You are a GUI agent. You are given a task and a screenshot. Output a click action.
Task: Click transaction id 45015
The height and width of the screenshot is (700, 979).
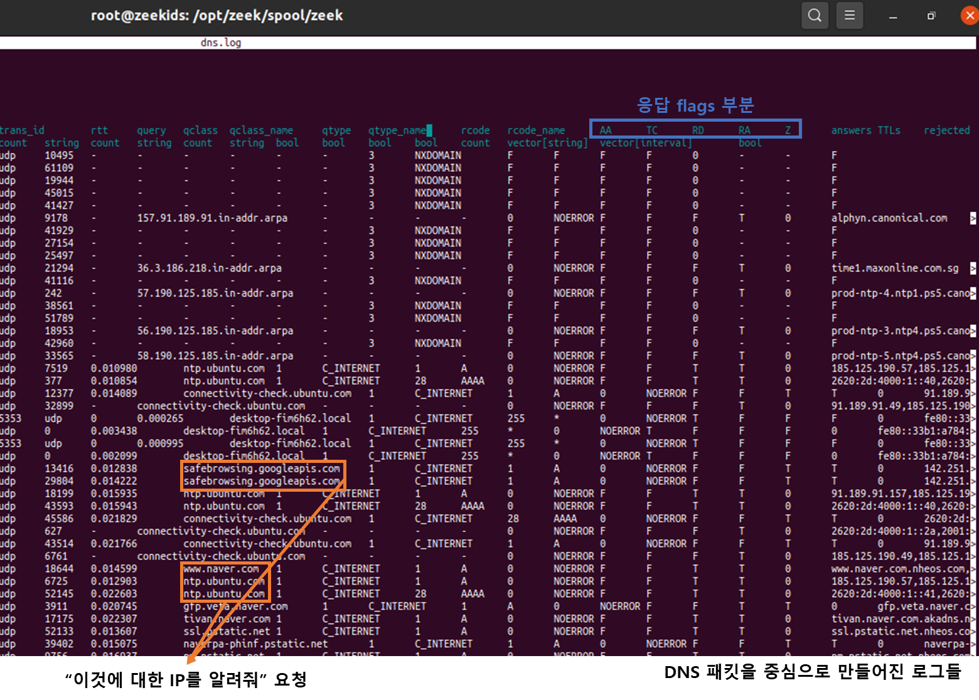[x=59, y=193]
